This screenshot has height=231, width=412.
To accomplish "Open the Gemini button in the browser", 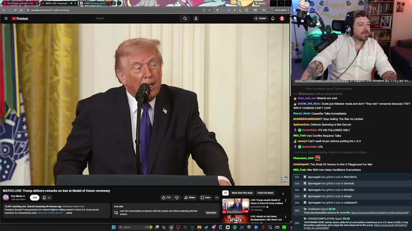I will click(x=260, y=3).
